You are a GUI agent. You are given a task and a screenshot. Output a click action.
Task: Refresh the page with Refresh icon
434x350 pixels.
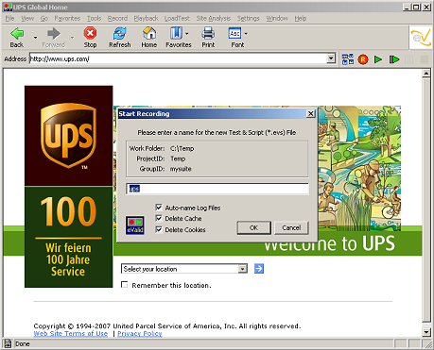(x=120, y=33)
